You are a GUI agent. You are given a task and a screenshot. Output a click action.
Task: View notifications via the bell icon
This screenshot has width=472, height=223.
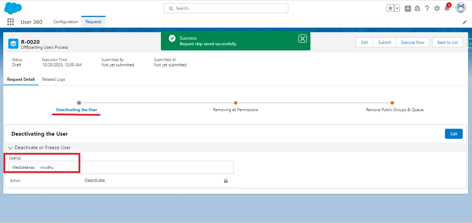tap(447, 8)
